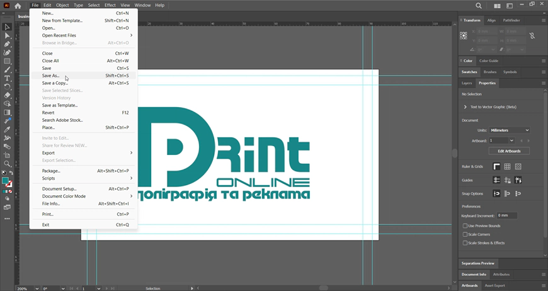Screen dimensions: 548x291
Task: Toggle Smart Guides button
Action: [x=518, y=180]
